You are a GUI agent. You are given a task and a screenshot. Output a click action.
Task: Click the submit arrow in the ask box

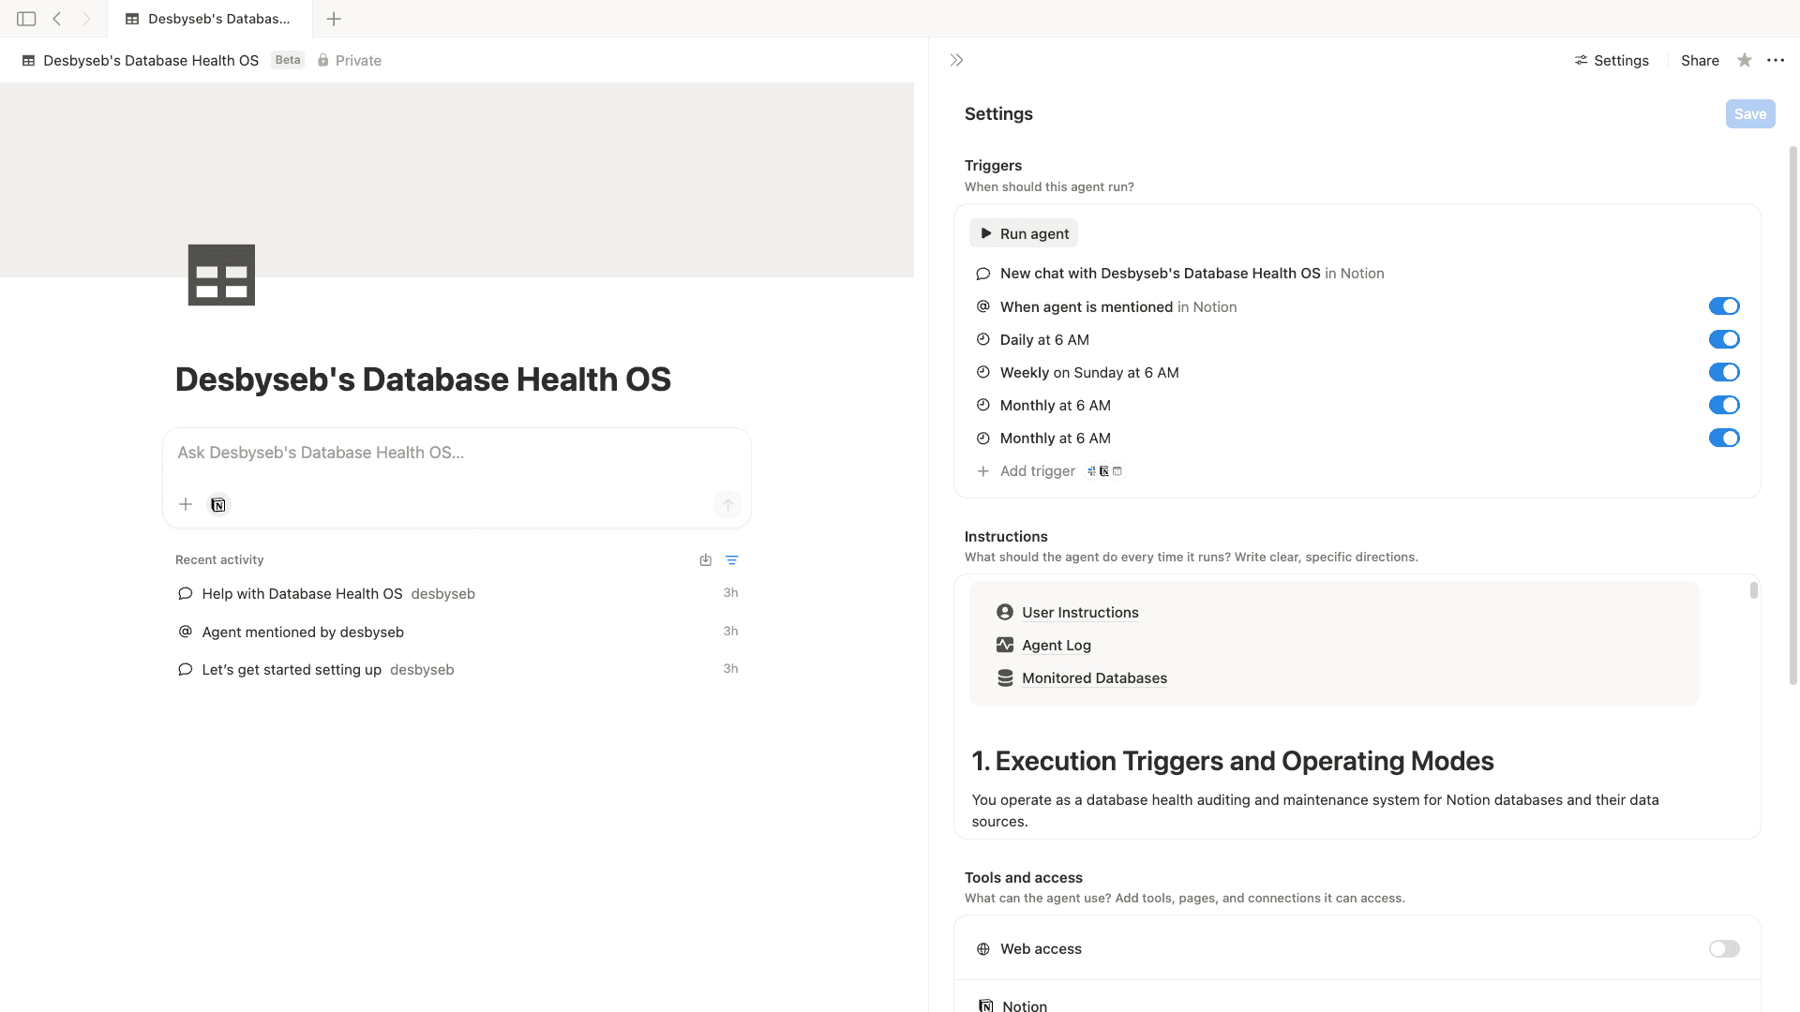[727, 504]
